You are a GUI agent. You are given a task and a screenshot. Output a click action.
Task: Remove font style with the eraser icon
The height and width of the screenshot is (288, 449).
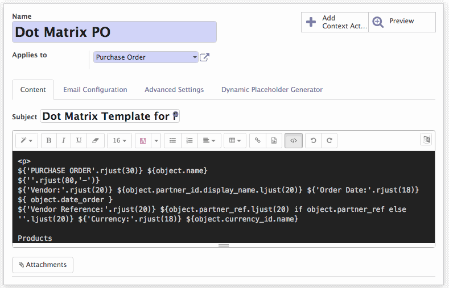pos(96,140)
